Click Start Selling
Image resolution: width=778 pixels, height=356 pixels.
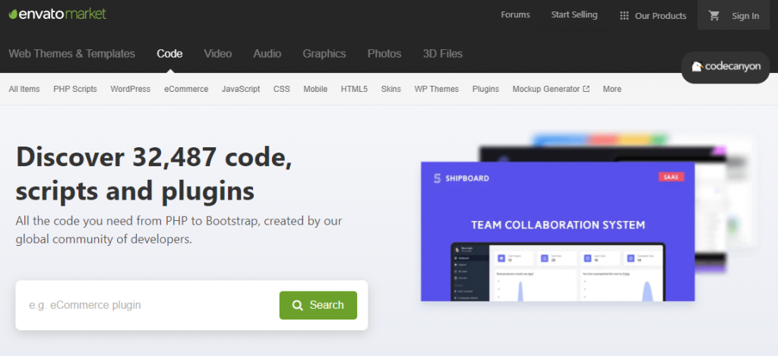point(574,15)
